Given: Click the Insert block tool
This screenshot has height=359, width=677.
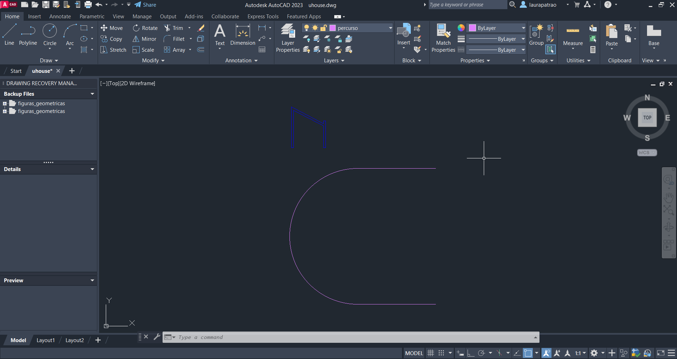Looking at the screenshot, I should point(404,34).
